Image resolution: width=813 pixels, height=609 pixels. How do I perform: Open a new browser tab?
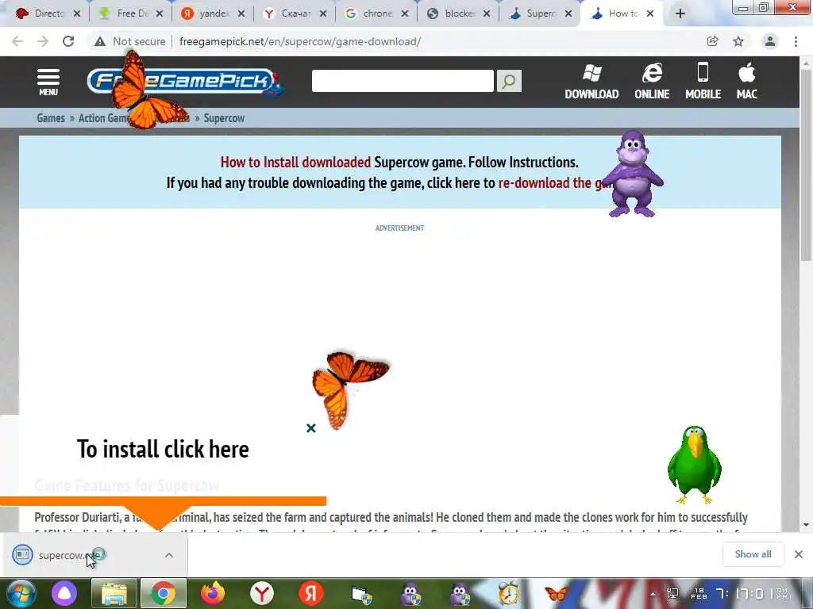click(680, 13)
